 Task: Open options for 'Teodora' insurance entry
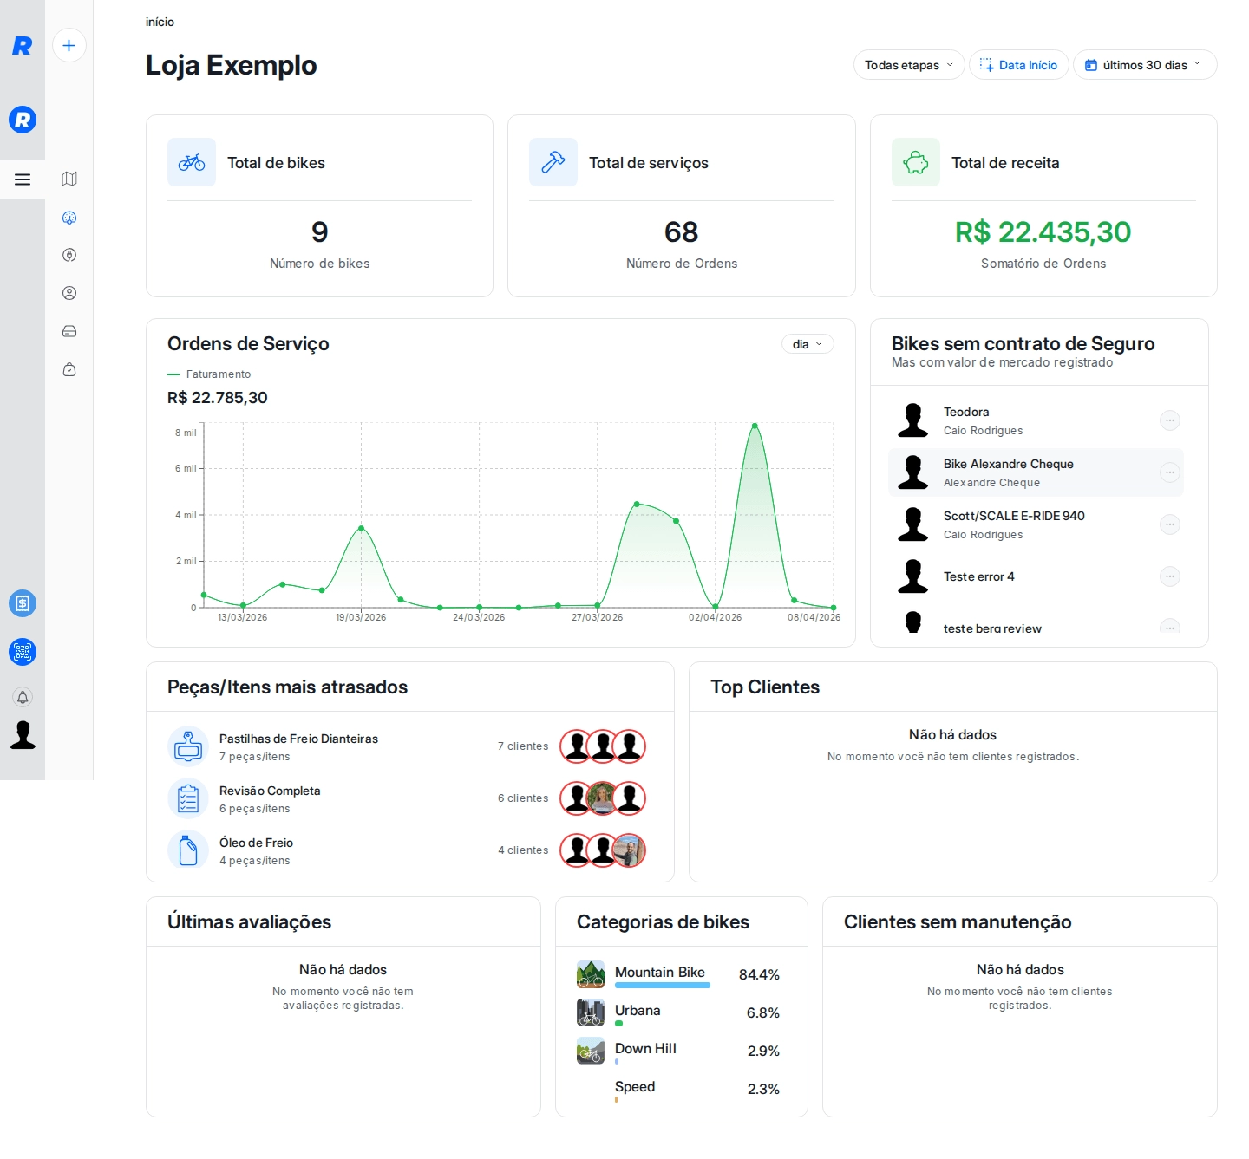coord(1170,420)
